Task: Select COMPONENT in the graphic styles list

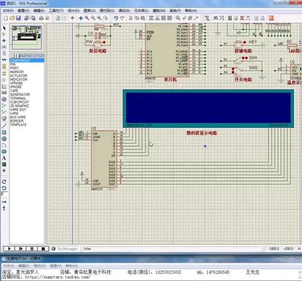Action: (x=27, y=60)
